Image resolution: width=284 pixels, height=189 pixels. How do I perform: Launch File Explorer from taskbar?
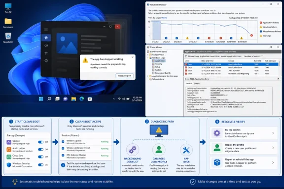[73, 99]
